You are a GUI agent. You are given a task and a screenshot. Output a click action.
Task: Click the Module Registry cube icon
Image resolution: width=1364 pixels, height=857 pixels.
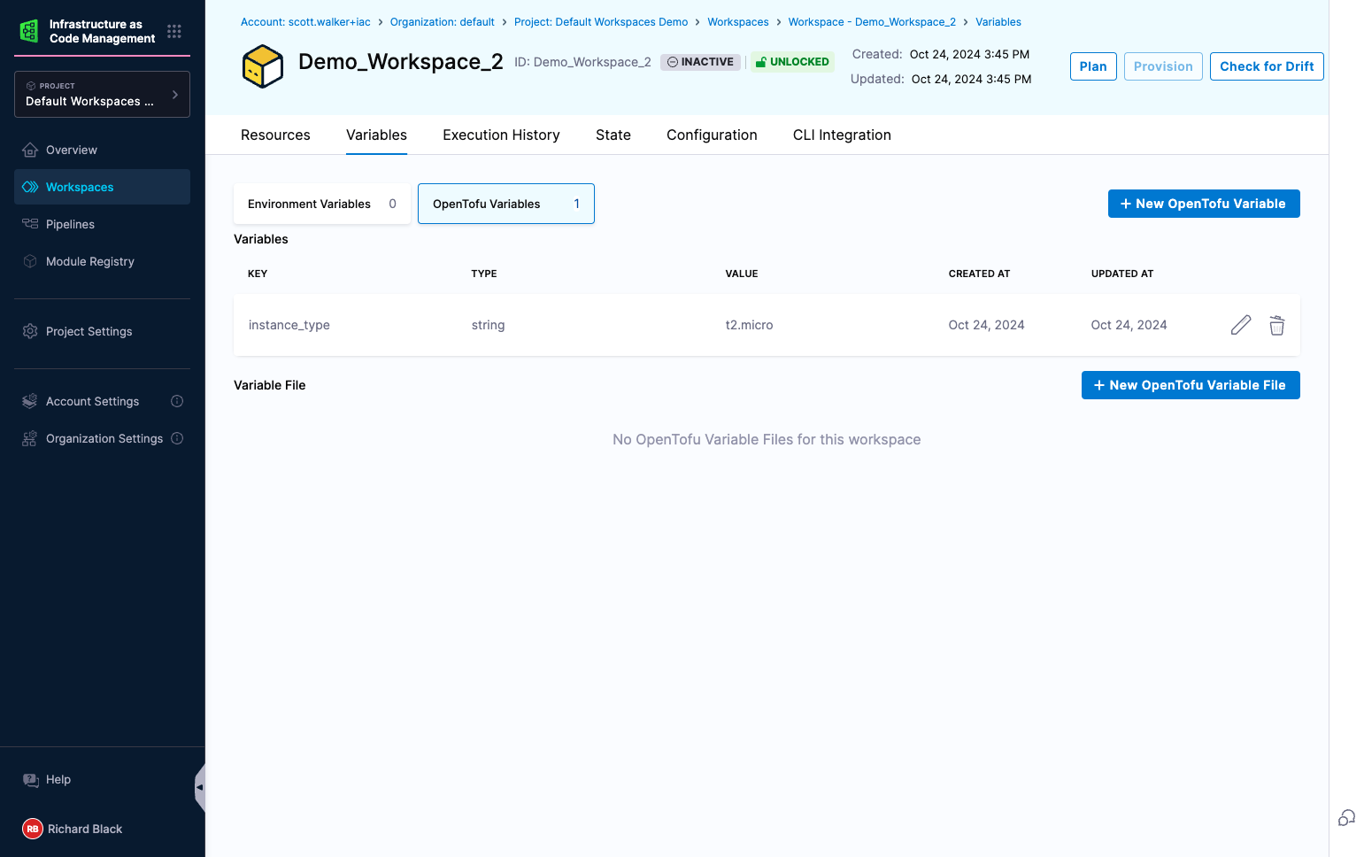30,261
